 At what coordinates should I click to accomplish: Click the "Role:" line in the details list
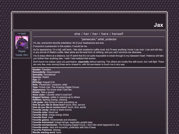[50, 85]
